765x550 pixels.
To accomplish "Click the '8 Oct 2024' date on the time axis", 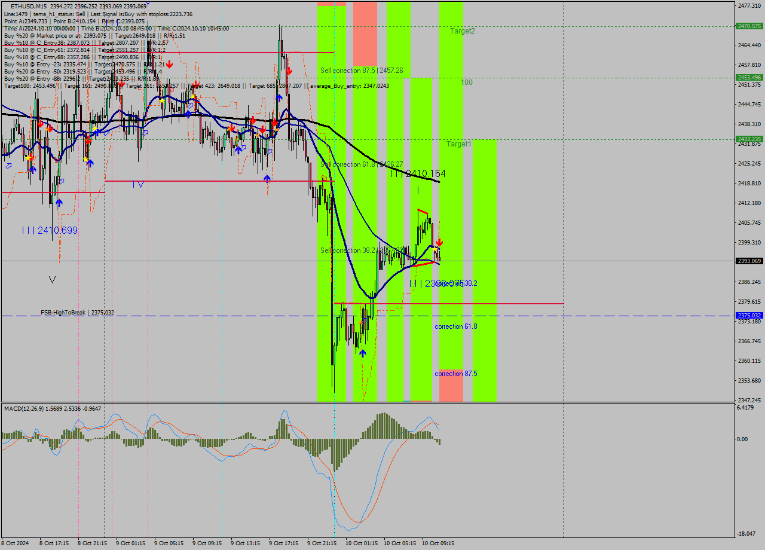I will point(15,543).
